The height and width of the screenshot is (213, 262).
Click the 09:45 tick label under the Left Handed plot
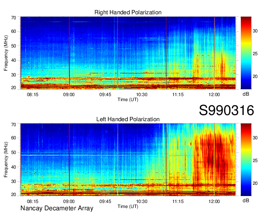pyautogui.click(x=105, y=201)
